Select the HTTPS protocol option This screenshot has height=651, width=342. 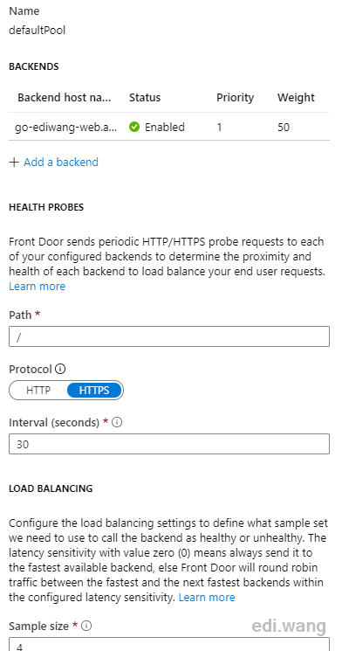tap(94, 391)
